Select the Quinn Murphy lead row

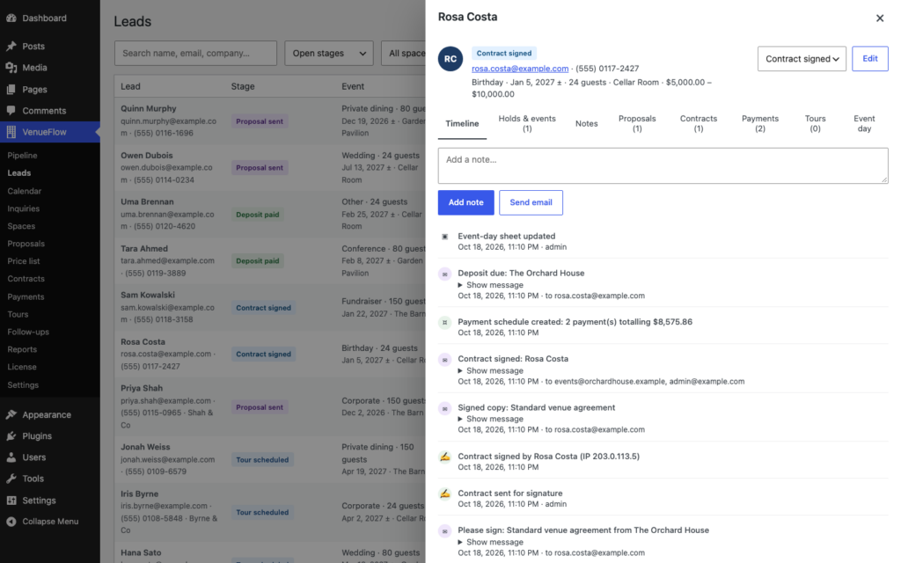click(x=270, y=121)
